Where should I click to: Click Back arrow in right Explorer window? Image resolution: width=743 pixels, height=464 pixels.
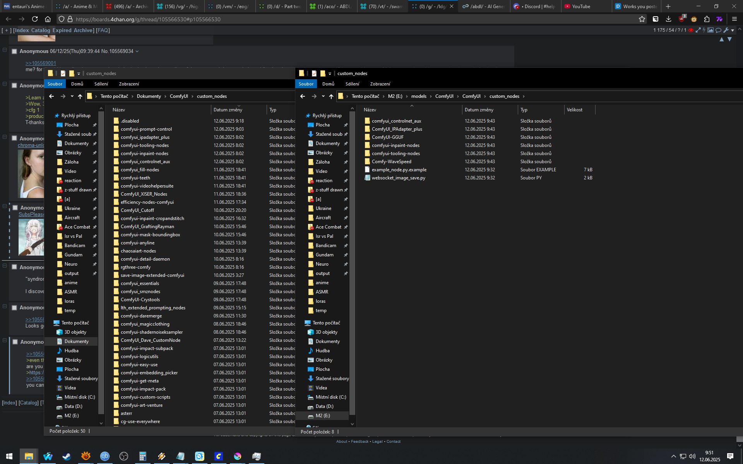303,96
